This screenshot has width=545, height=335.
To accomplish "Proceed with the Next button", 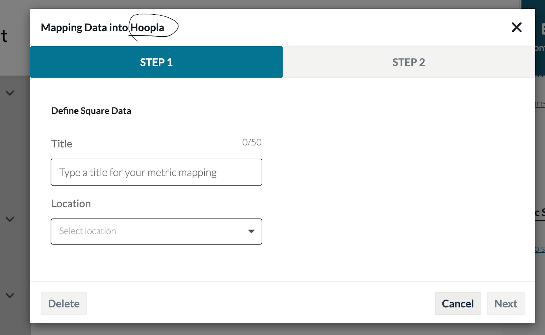I will tap(506, 303).
